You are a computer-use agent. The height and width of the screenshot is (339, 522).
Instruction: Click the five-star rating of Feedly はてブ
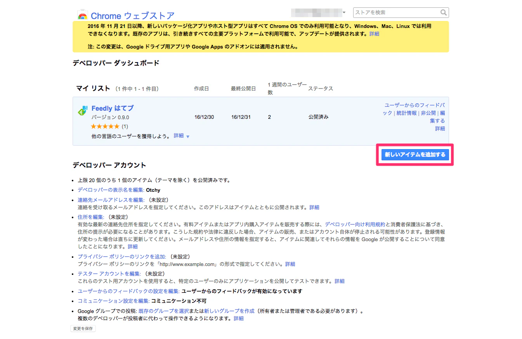[105, 126]
